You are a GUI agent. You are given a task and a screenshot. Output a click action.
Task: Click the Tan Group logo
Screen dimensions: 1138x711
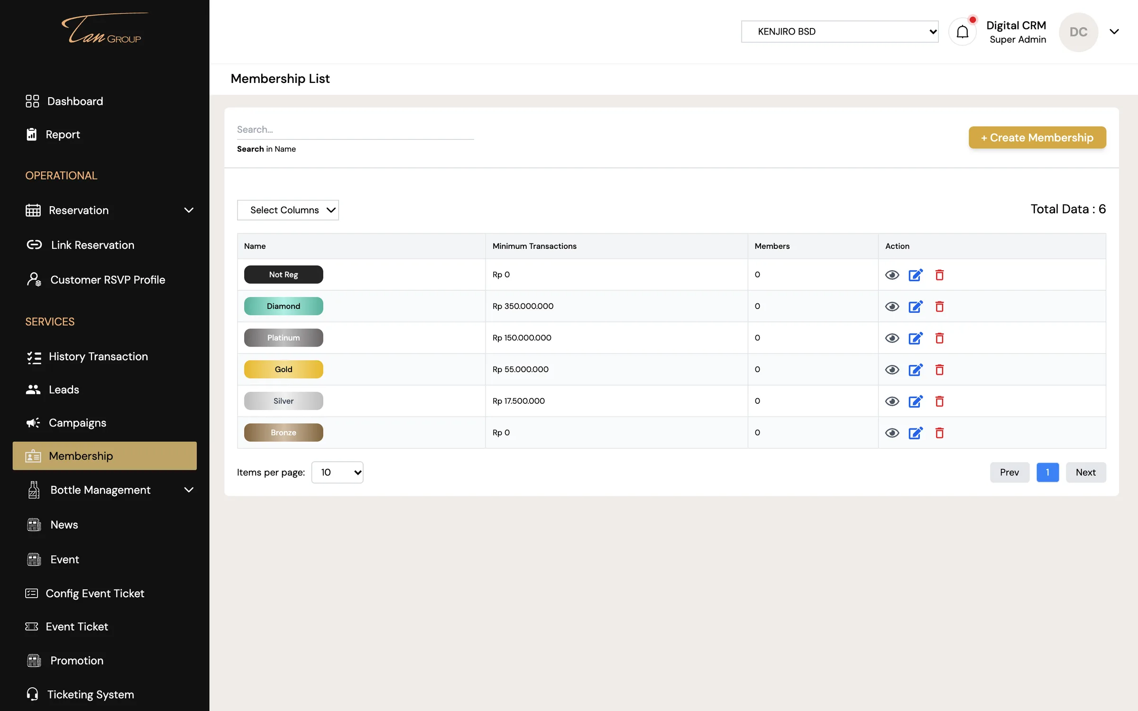[104, 28]
